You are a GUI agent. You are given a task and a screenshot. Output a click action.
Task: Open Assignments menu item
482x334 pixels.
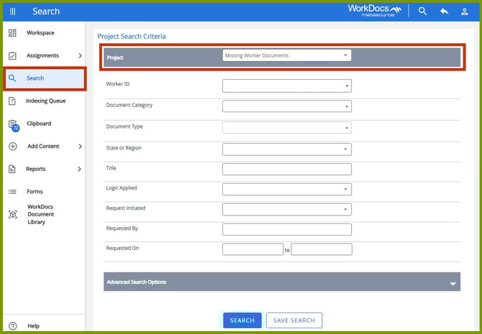[x=42, y=55]
